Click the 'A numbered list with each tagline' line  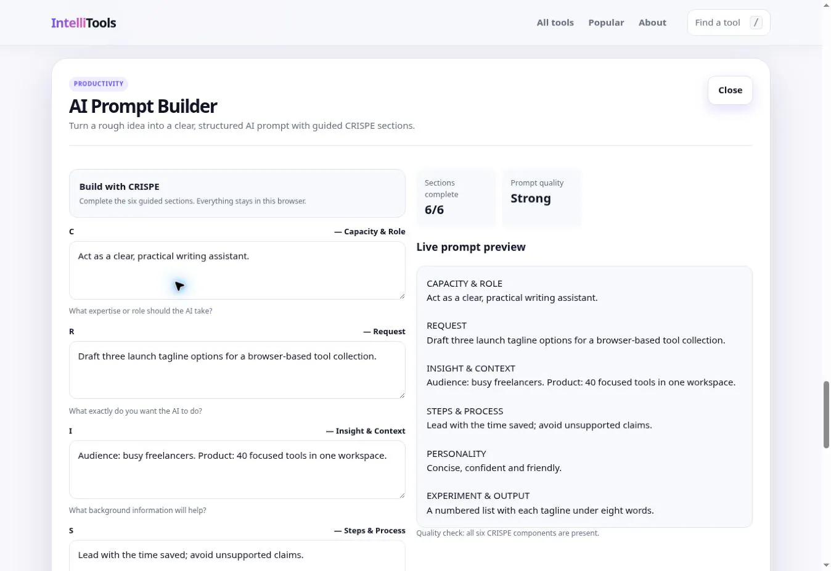click(540, 511)
